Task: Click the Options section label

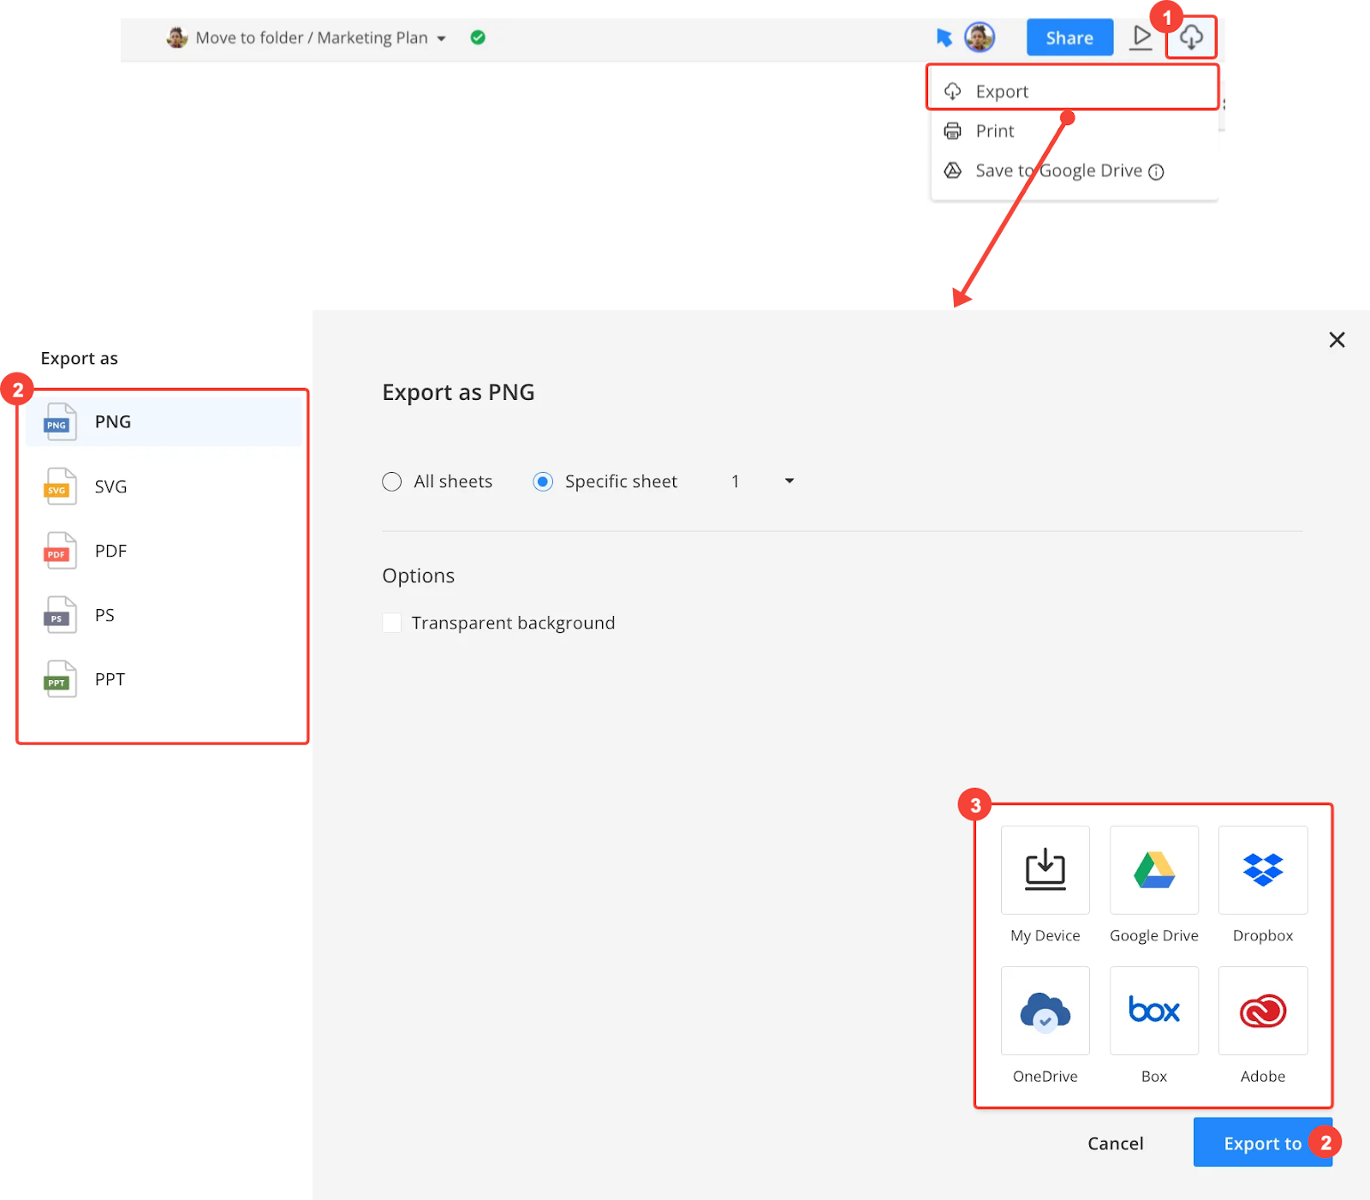Action: (x=418, y=576)
